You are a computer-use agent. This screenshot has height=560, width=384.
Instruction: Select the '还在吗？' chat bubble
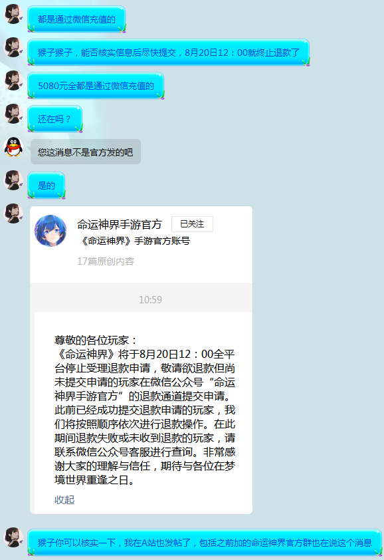tap(55, 119)
